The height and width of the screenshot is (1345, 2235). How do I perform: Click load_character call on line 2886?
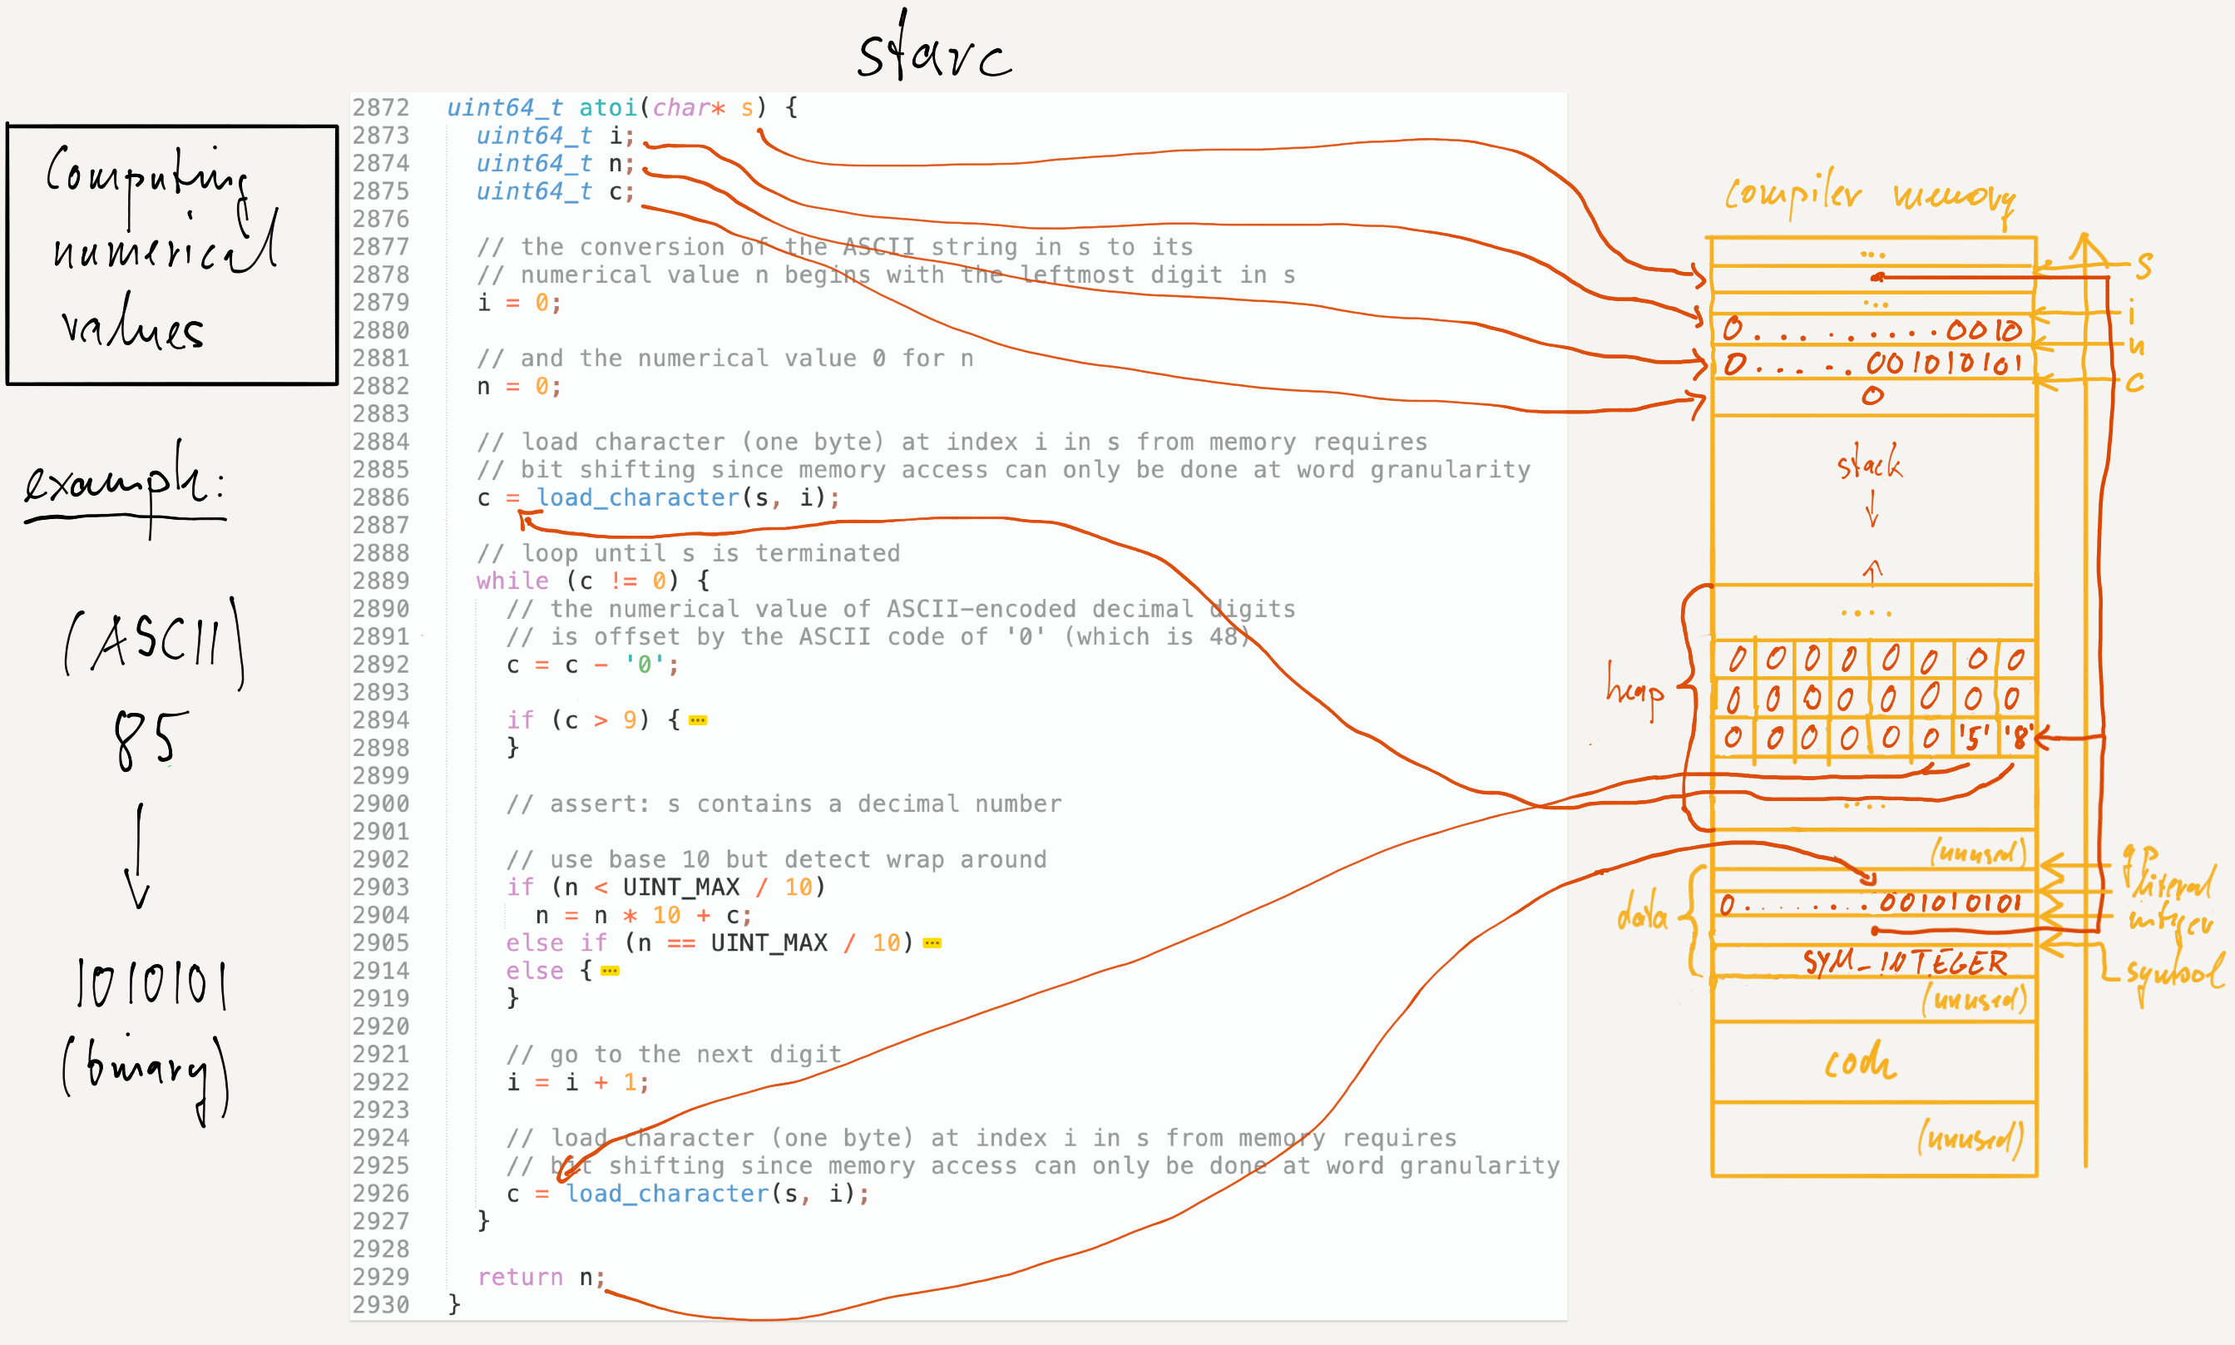638,497
